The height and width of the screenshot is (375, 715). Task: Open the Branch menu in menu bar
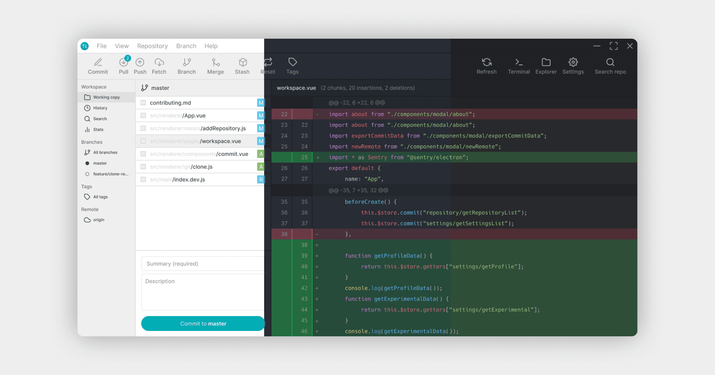186,46
